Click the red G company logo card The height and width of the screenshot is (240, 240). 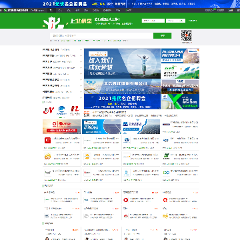tap(47, 141)
